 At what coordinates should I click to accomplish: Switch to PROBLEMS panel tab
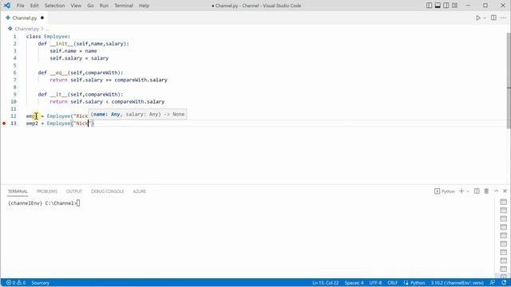46,191
